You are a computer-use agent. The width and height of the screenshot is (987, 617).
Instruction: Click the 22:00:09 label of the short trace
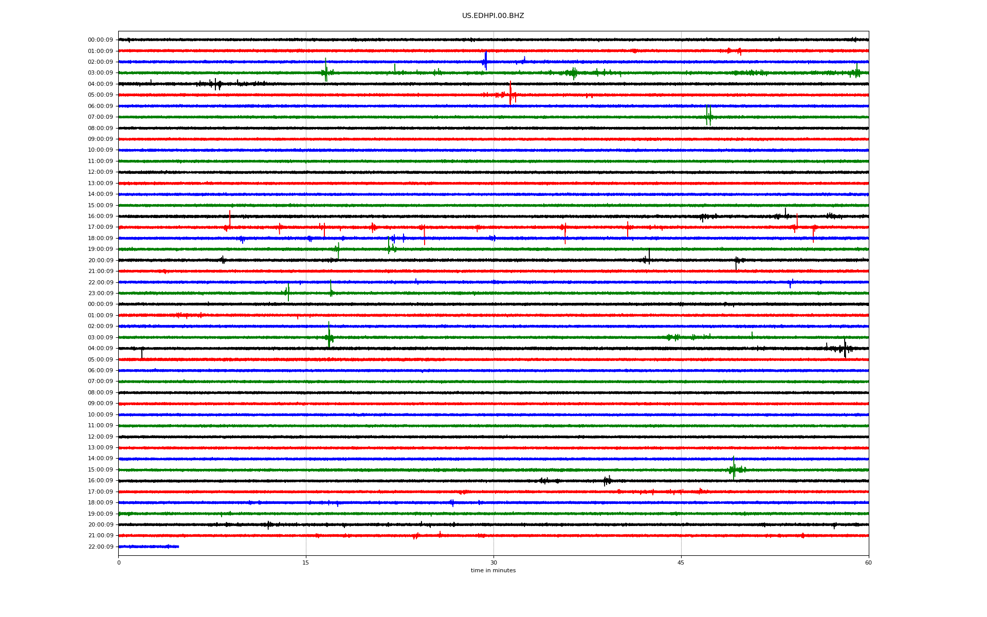(x=100, y=547)
